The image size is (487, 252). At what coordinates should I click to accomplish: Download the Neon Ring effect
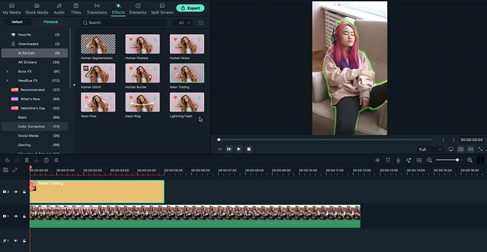[x=155, y=97]
